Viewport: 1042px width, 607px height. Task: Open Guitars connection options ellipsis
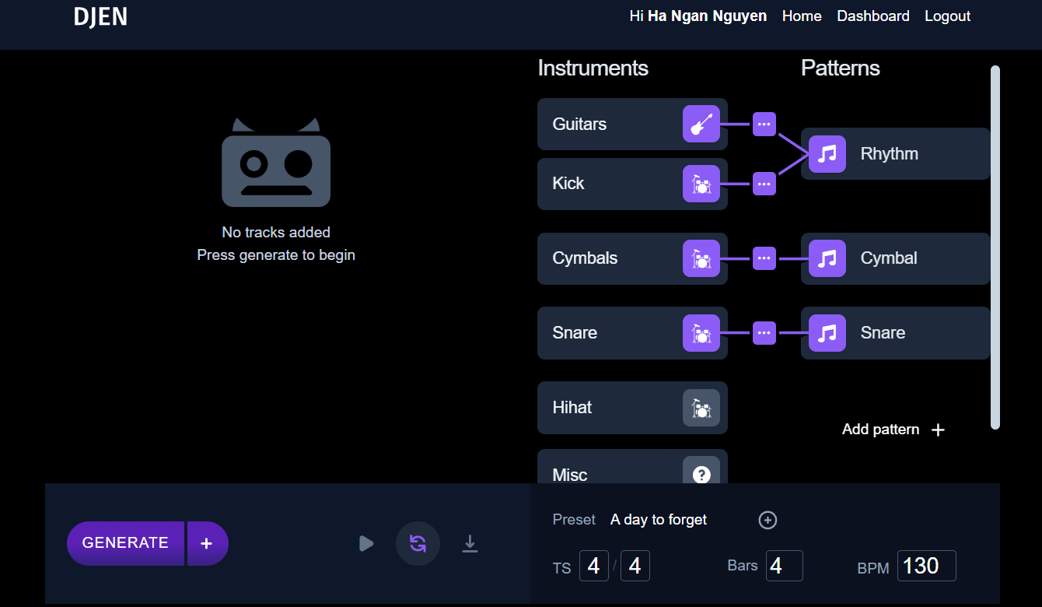coord(764,125)
